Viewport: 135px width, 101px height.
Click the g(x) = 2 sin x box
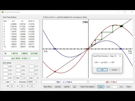click(111, 82)
